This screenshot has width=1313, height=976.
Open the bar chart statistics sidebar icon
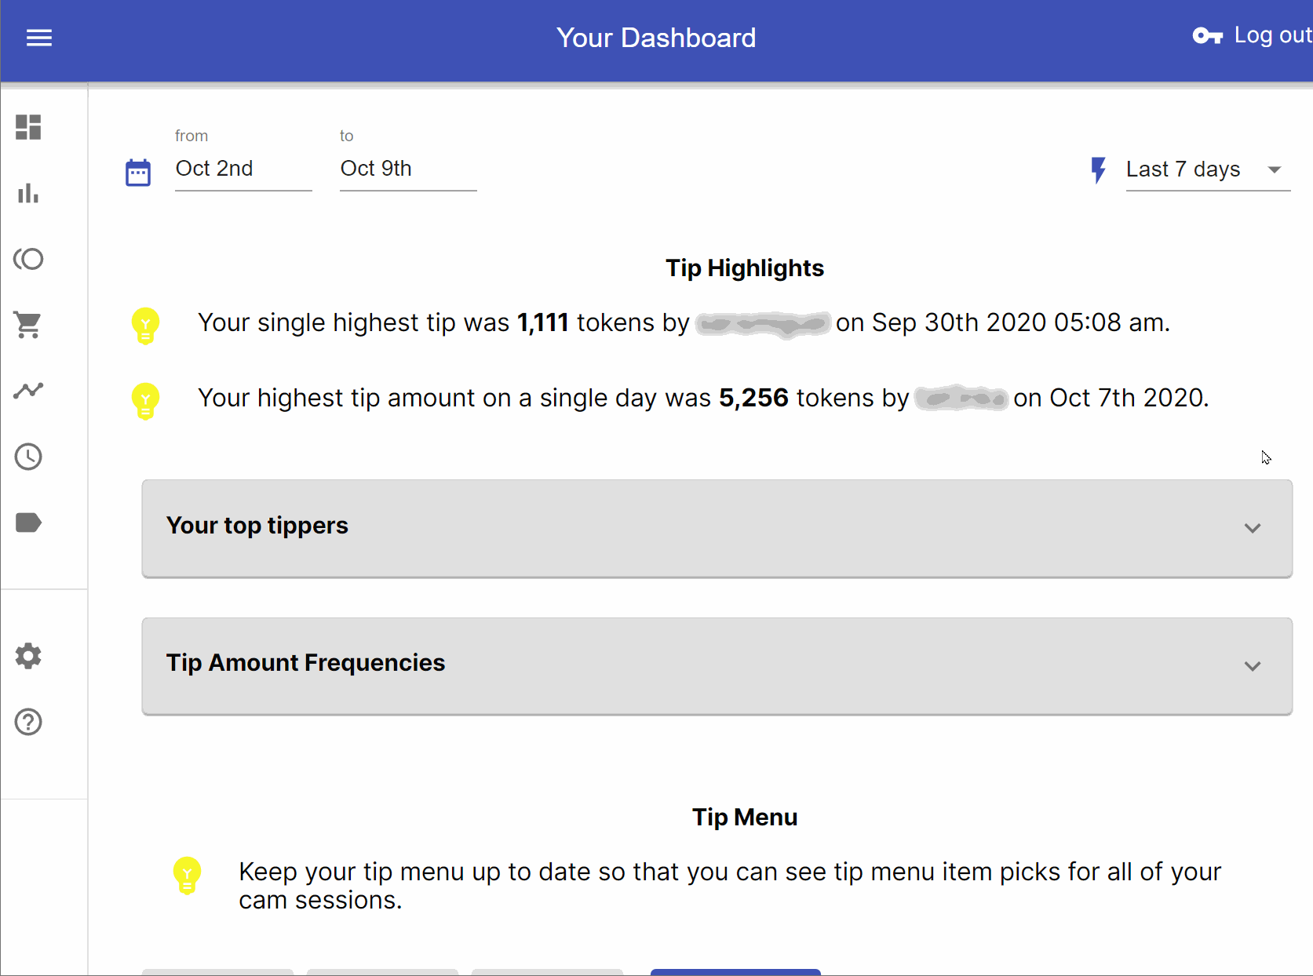[x=28, y=193]
